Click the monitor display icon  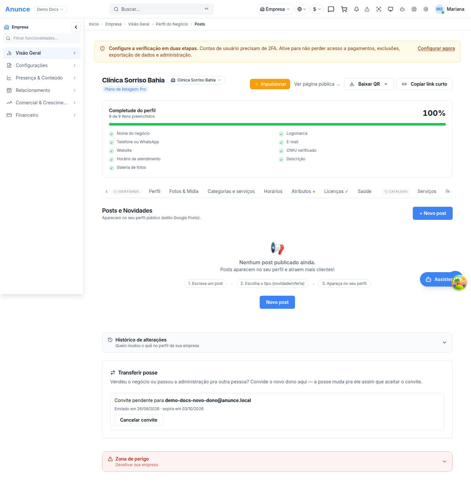[391, 9]
